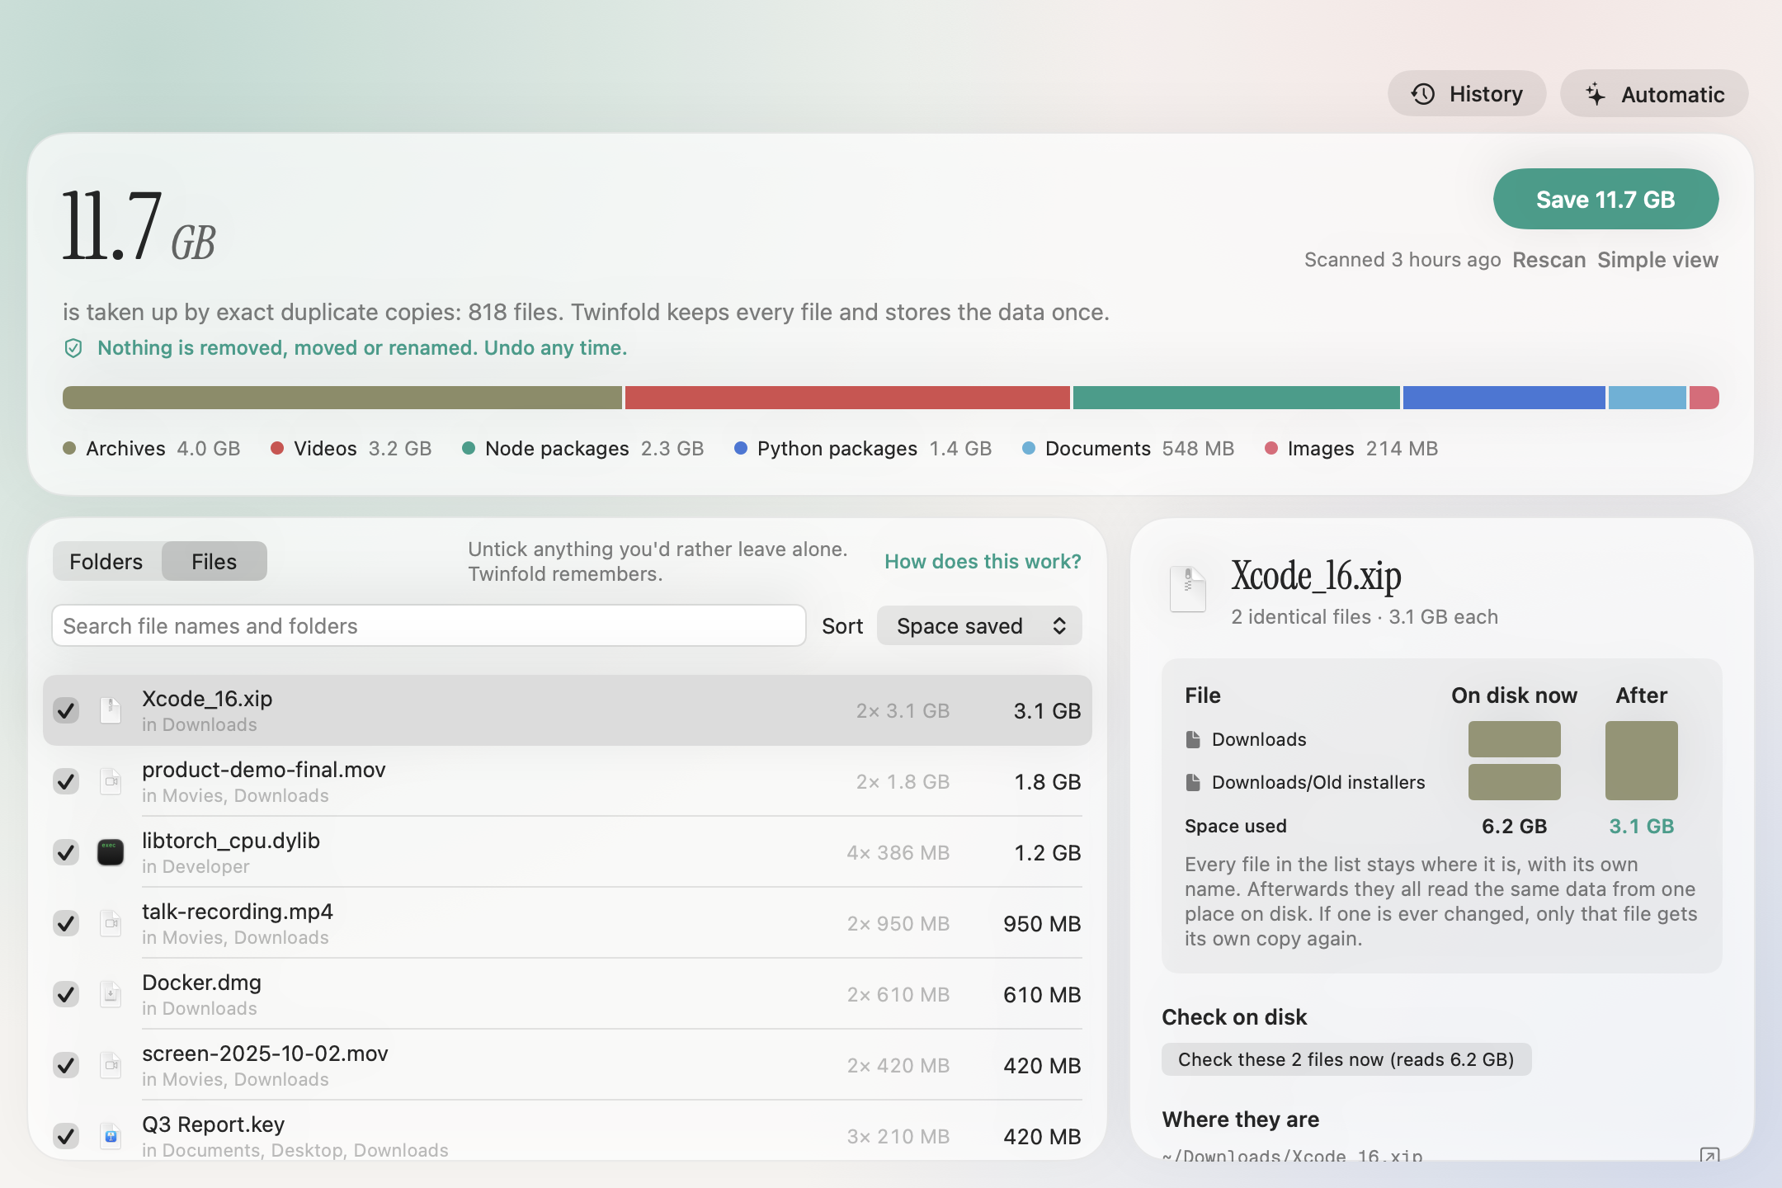Viewport: 1782px width, 1188px height.
Task: Untick the product-demo-final.mov checkbox
Action: 66,781
